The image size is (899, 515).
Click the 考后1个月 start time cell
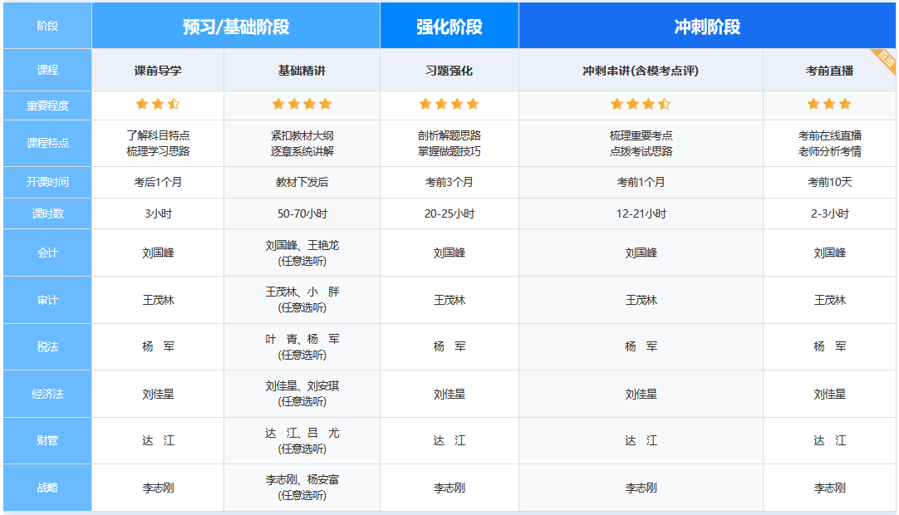158,183
